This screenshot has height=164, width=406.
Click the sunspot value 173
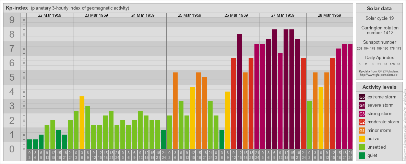tap(399, 49)
